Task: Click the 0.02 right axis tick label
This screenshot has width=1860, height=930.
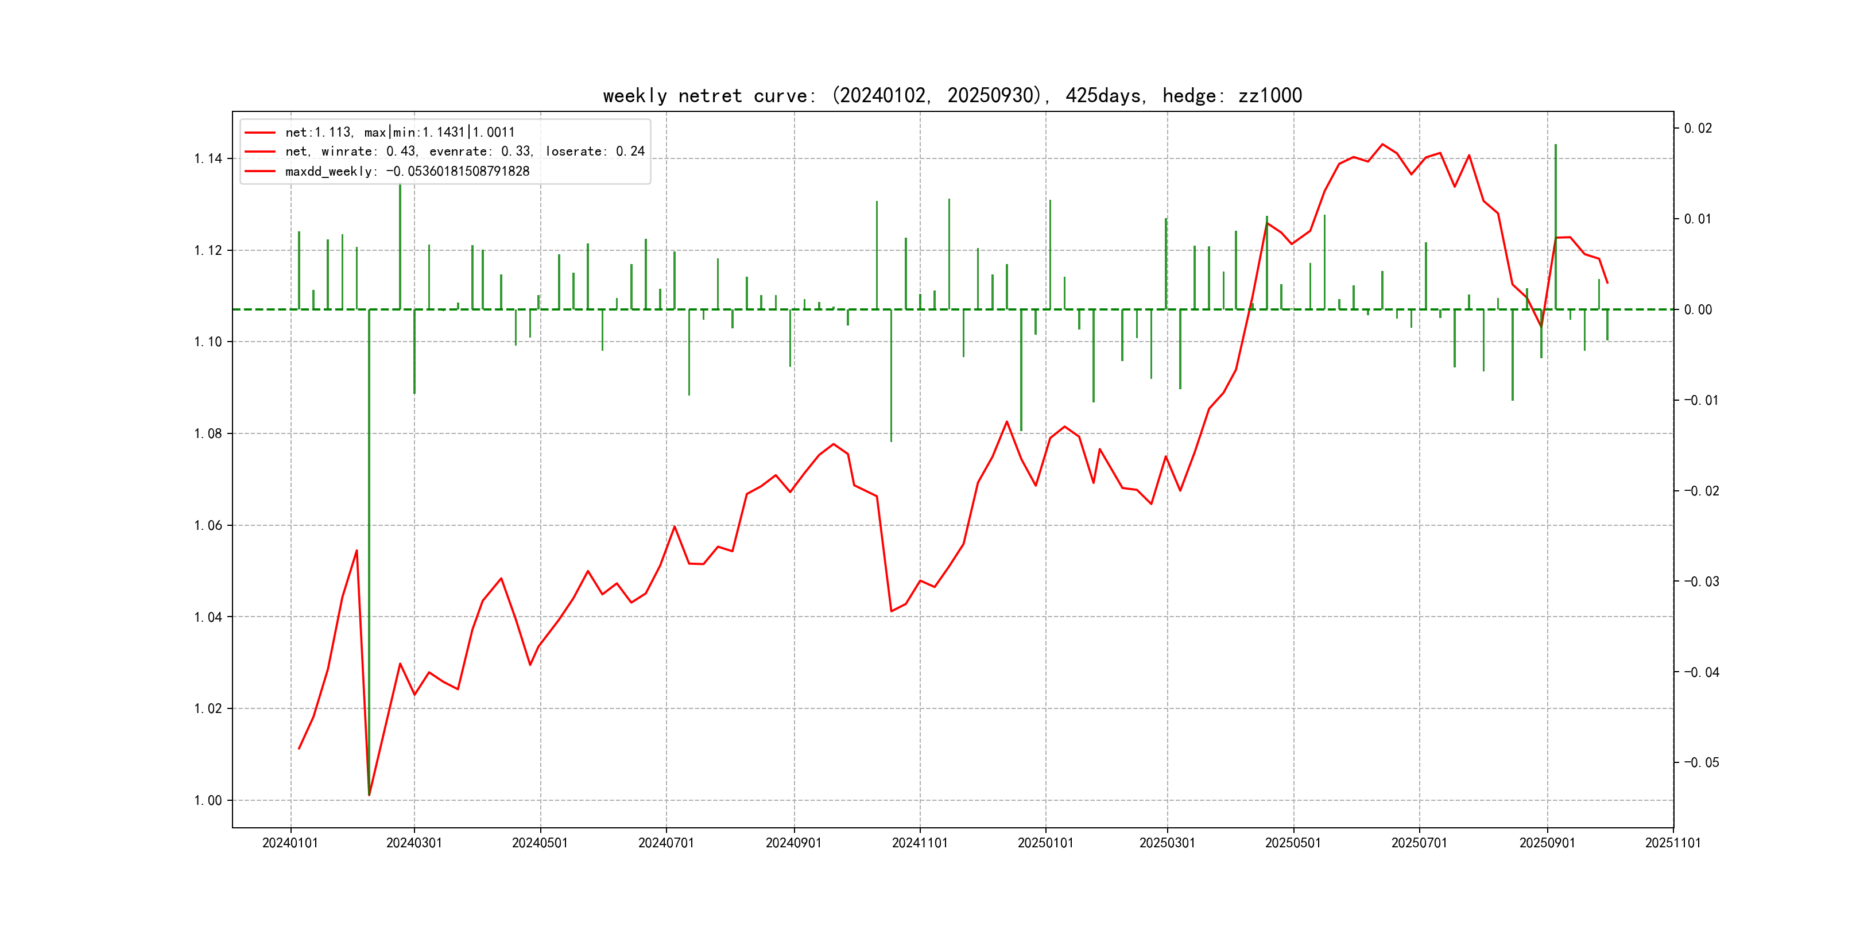Action: point(1698,129)
